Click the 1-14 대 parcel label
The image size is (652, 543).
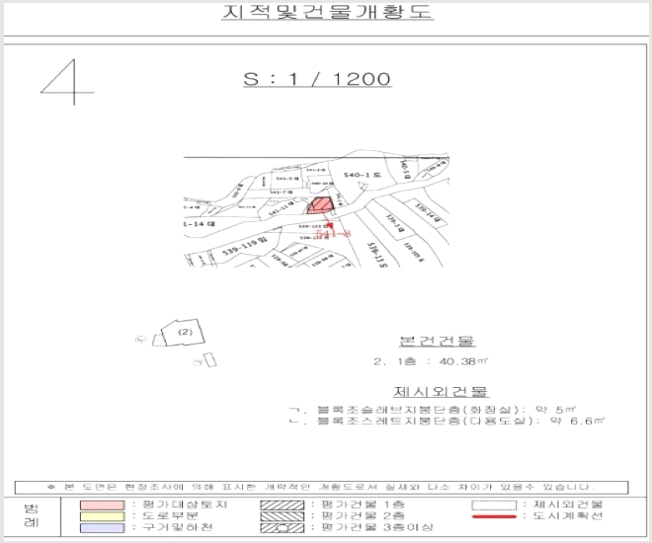point(200,224)
